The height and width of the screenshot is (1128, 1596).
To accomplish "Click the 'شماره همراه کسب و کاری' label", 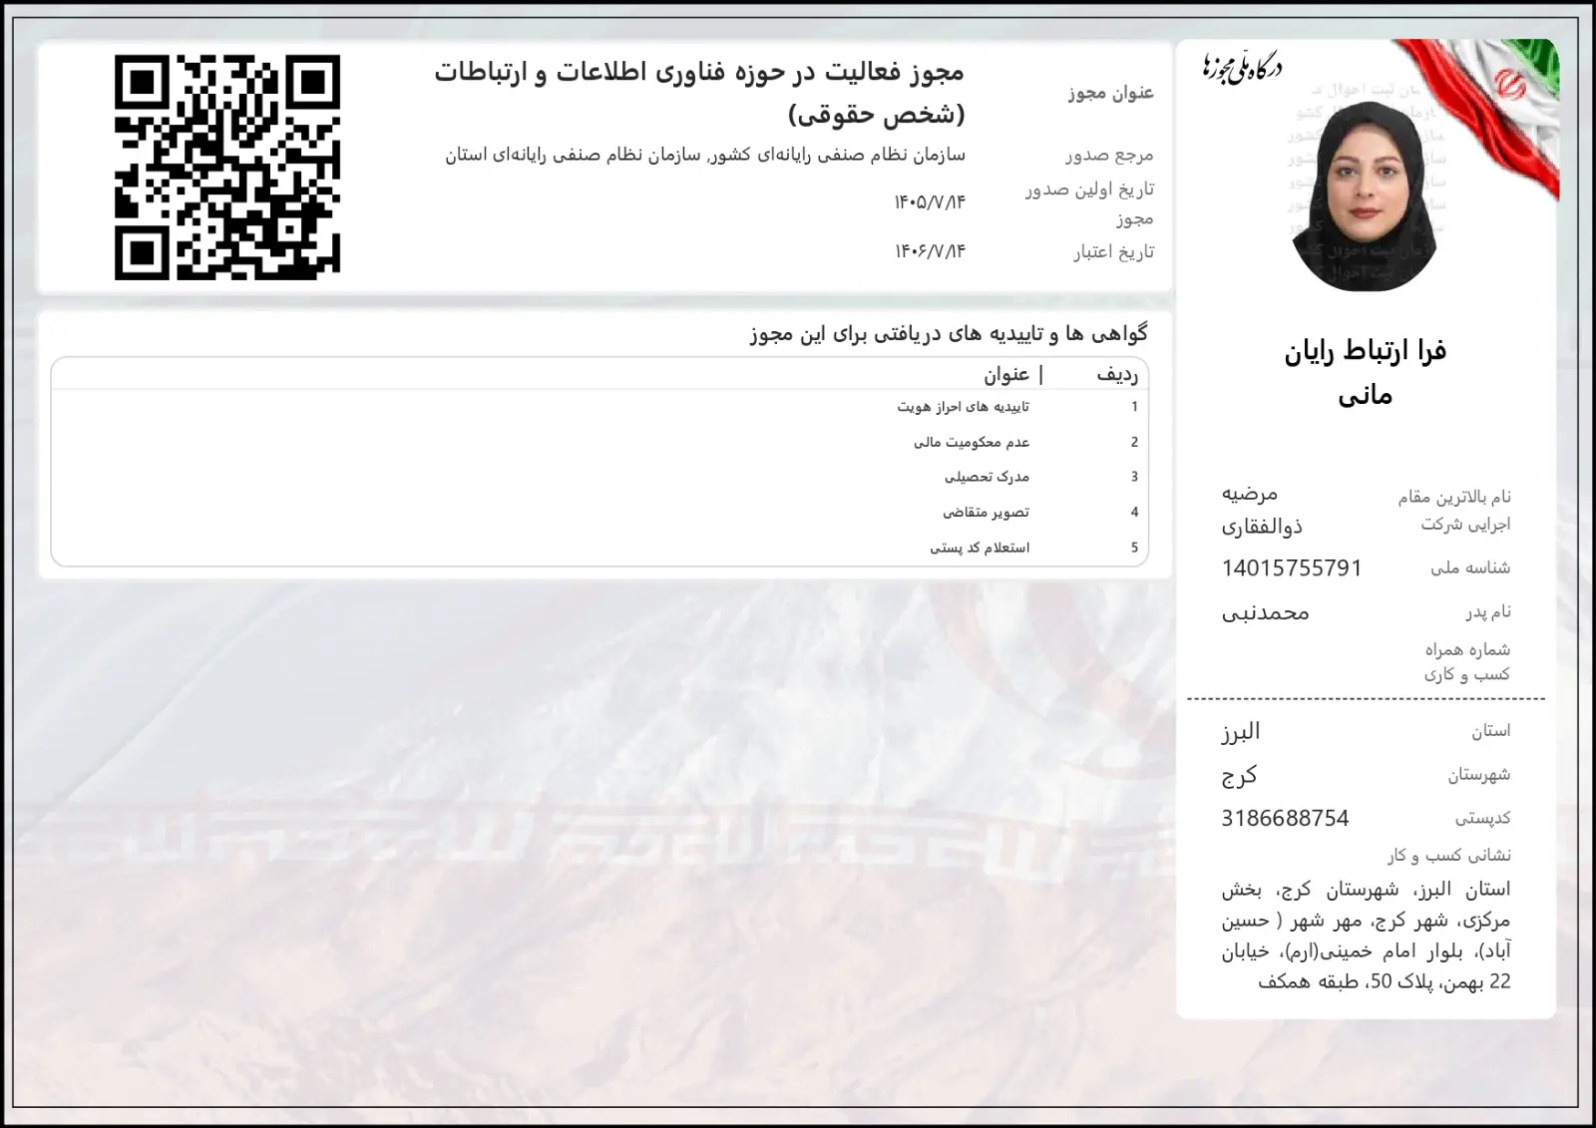I will pos(1467,662).
